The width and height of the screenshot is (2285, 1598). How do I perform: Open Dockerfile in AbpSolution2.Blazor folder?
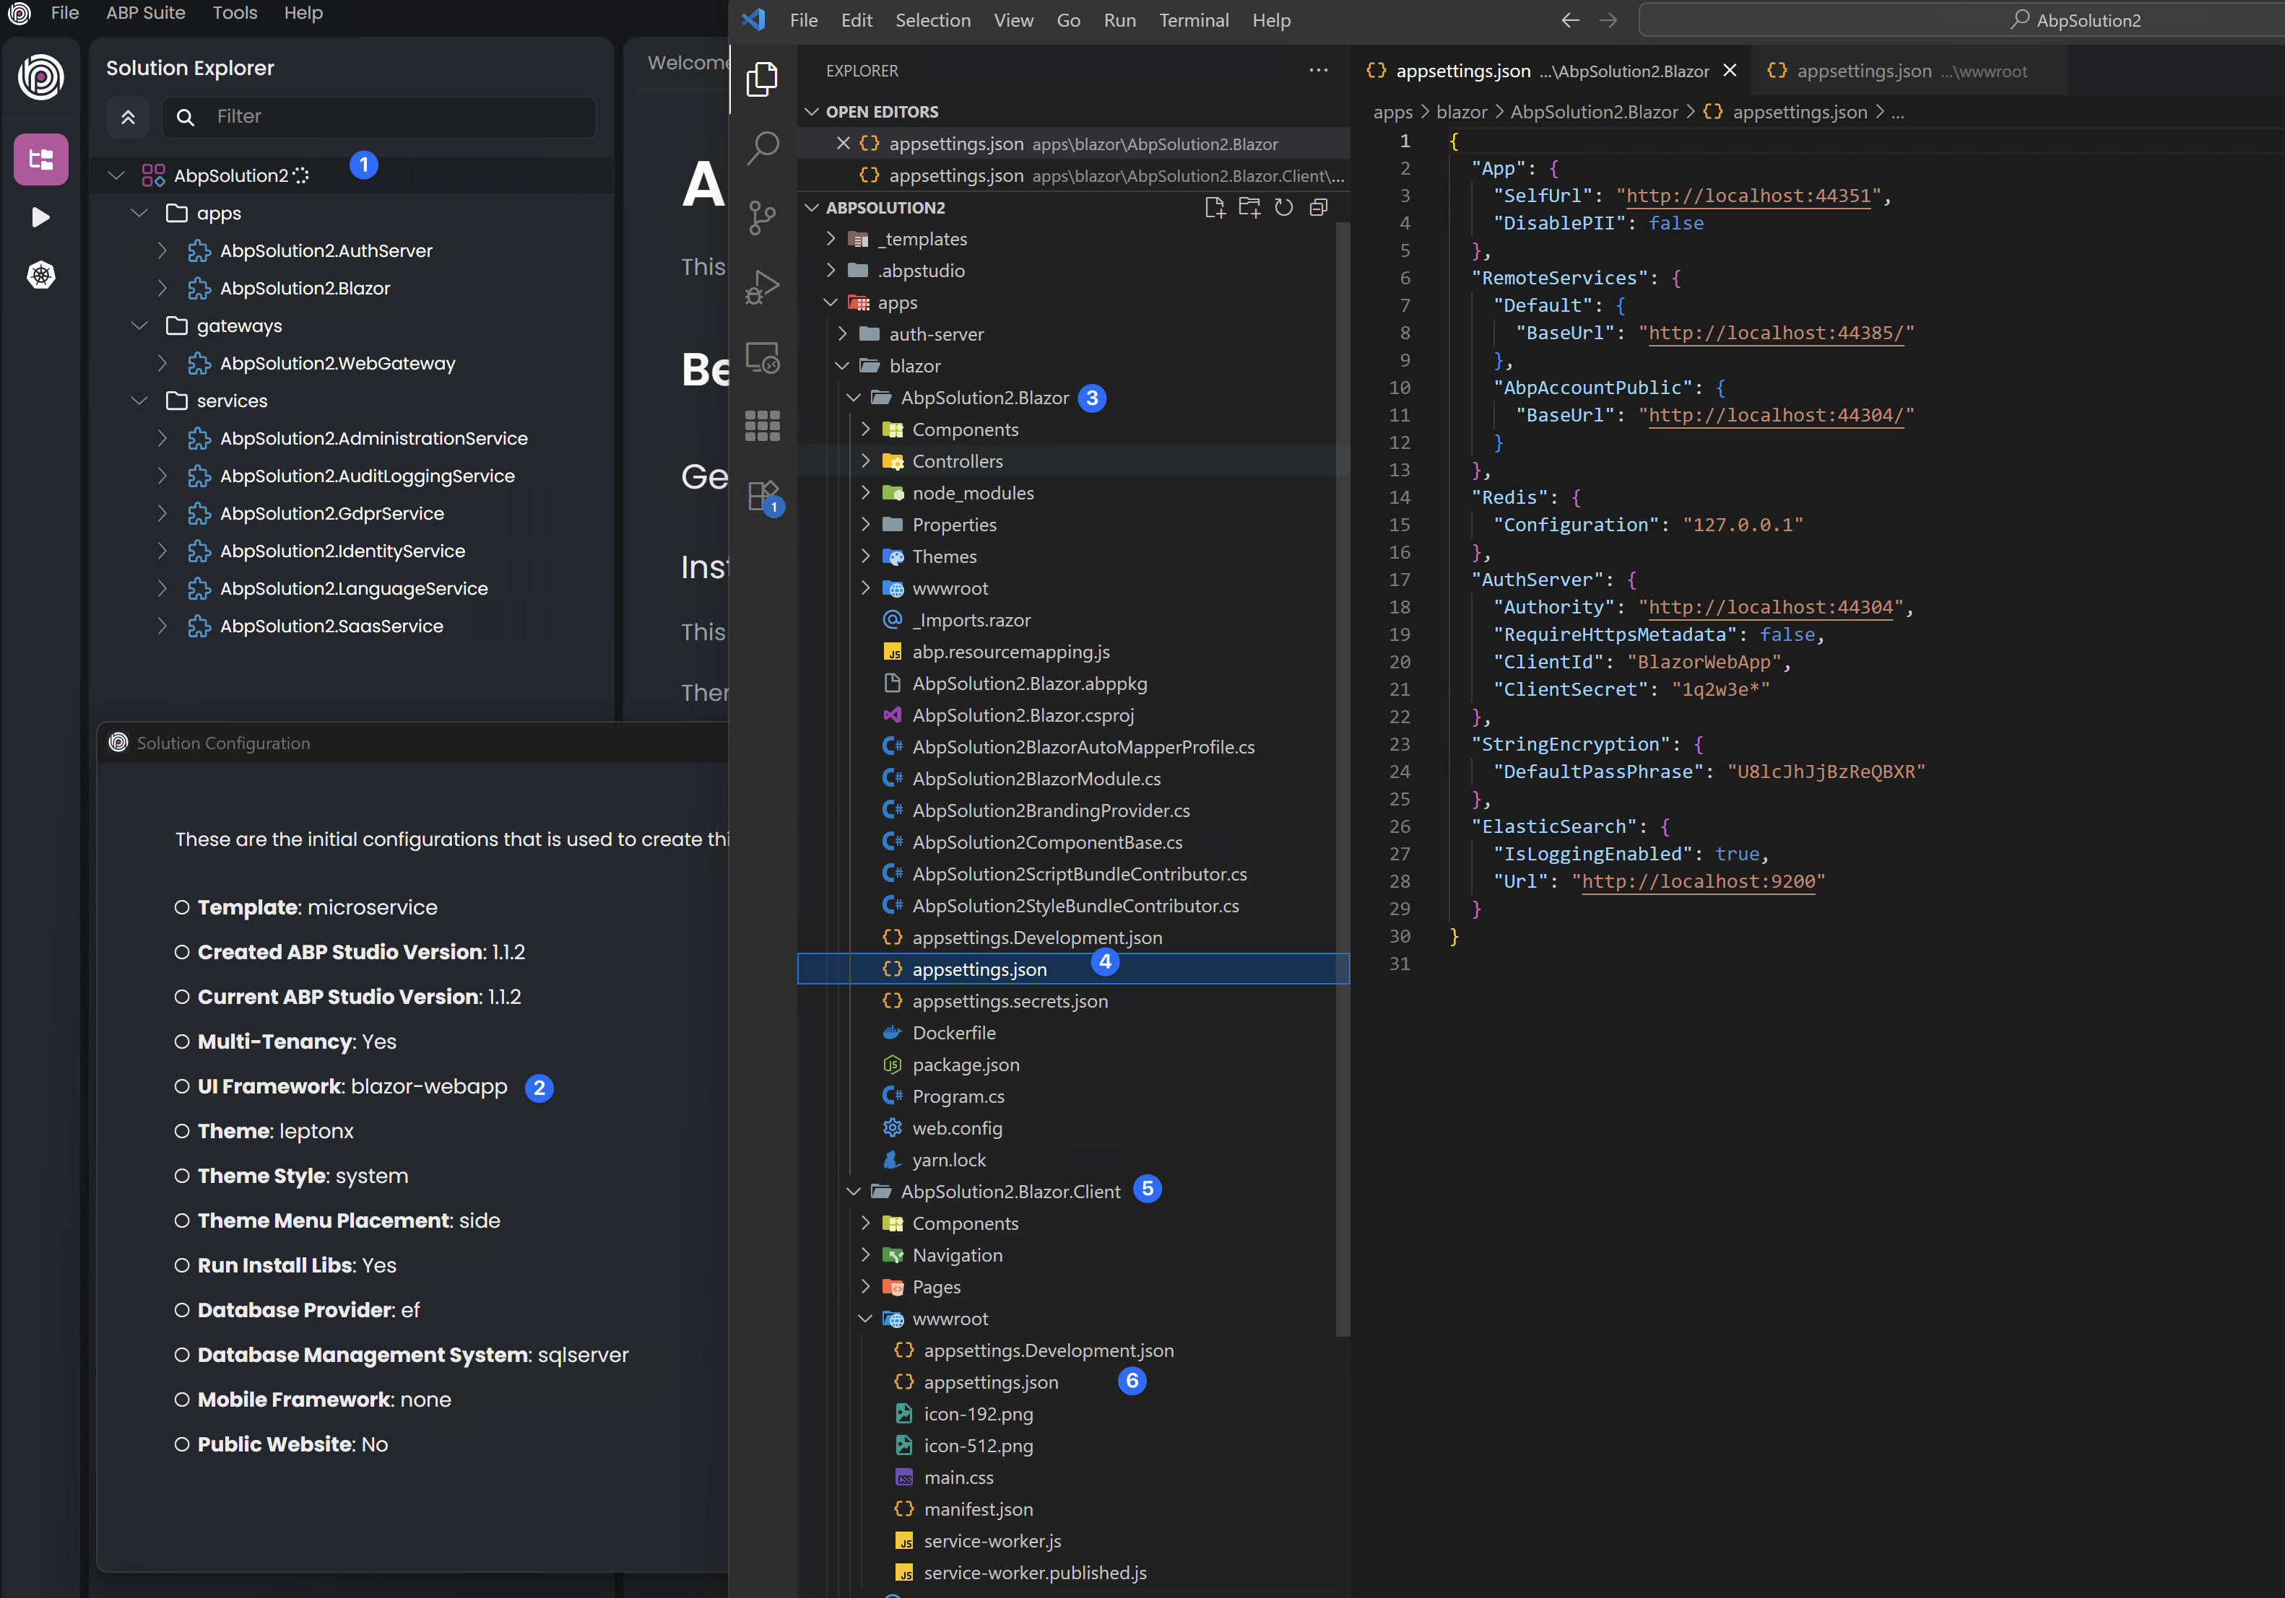(x=953, y=1032)
